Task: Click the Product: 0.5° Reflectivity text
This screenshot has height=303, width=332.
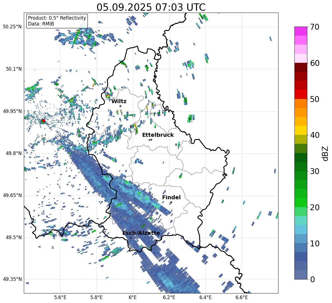Action: [57, 18]
